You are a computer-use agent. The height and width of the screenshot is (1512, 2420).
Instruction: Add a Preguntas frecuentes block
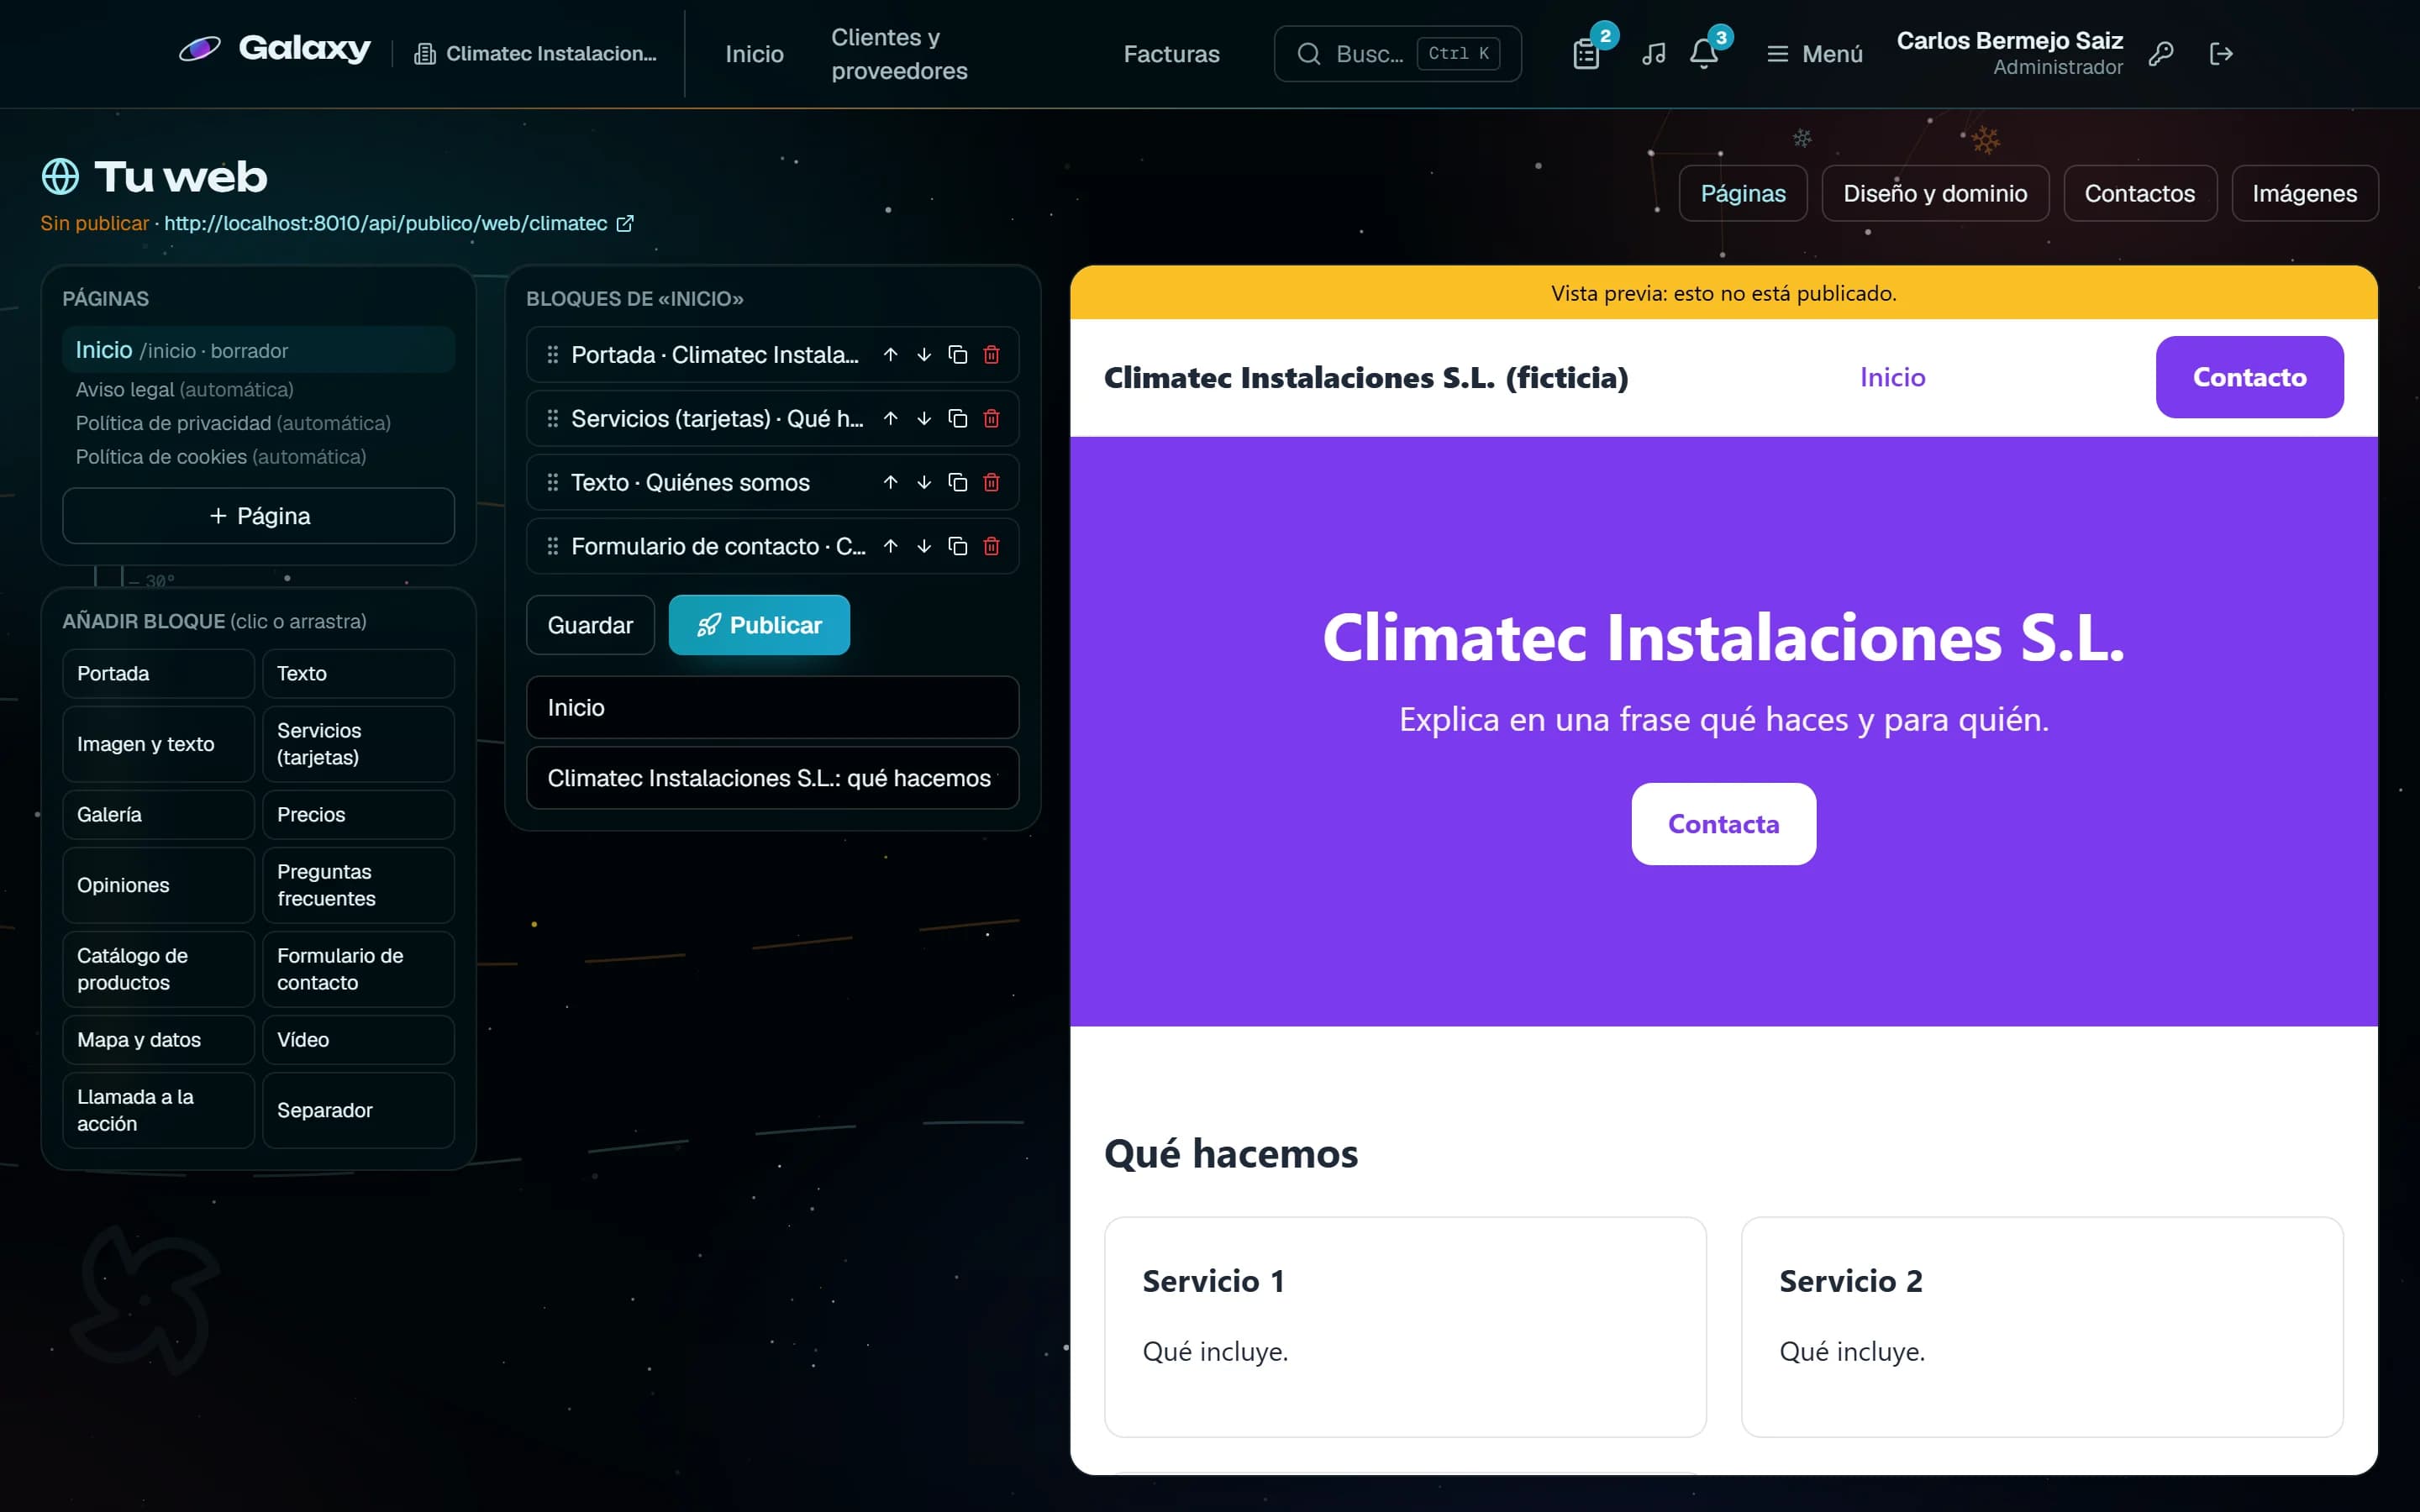358,885
